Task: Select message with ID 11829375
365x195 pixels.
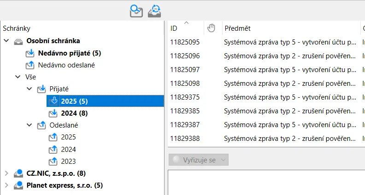Action: (266, 97)
